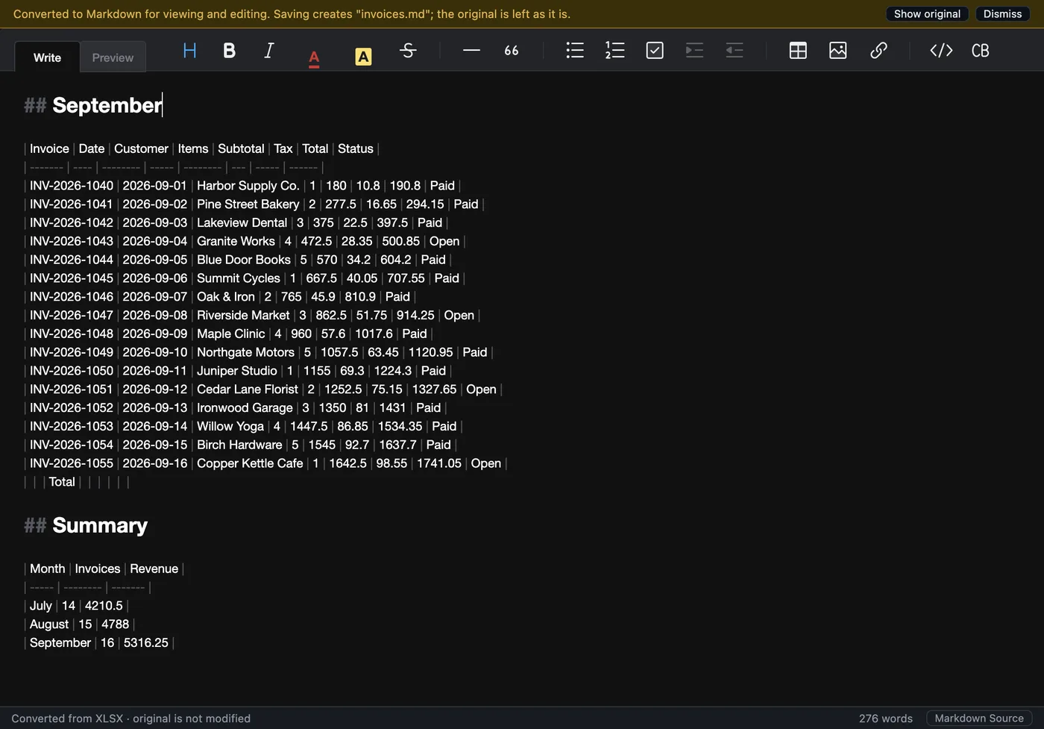Click the Summit Cycles customer
1044x729 pixels.
point(239,278)
